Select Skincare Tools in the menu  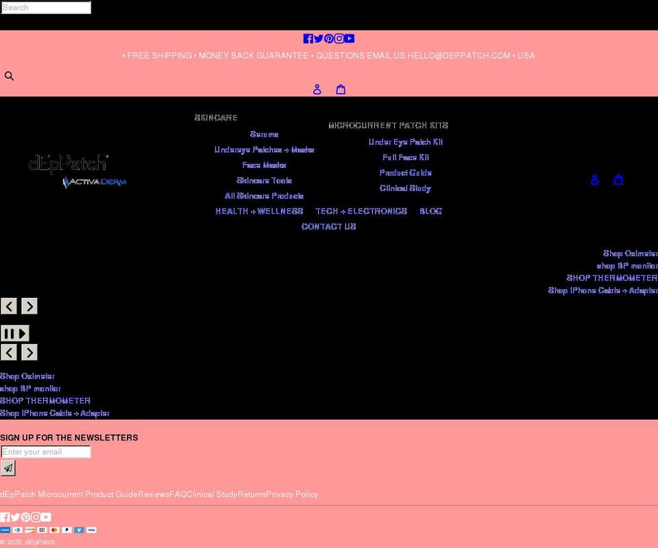[265, 180]
